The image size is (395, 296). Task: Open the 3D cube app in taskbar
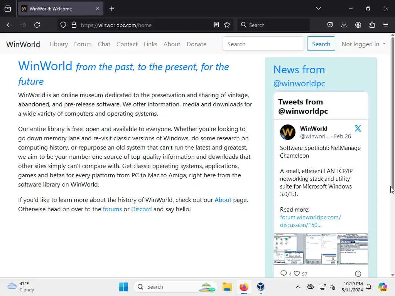tap(261, 287)
